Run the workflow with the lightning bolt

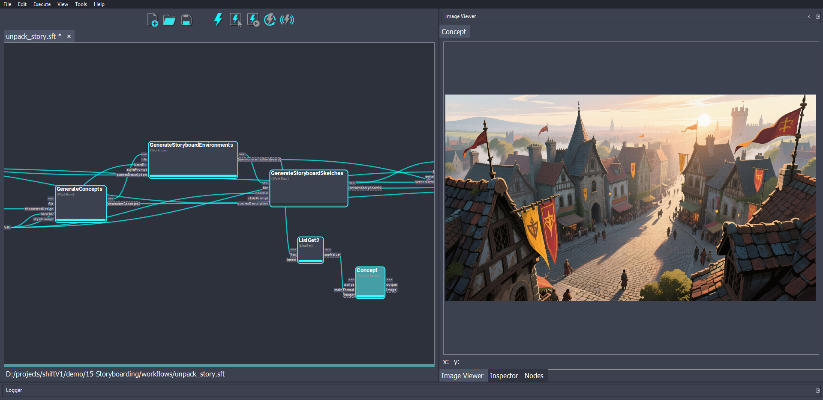218,20
